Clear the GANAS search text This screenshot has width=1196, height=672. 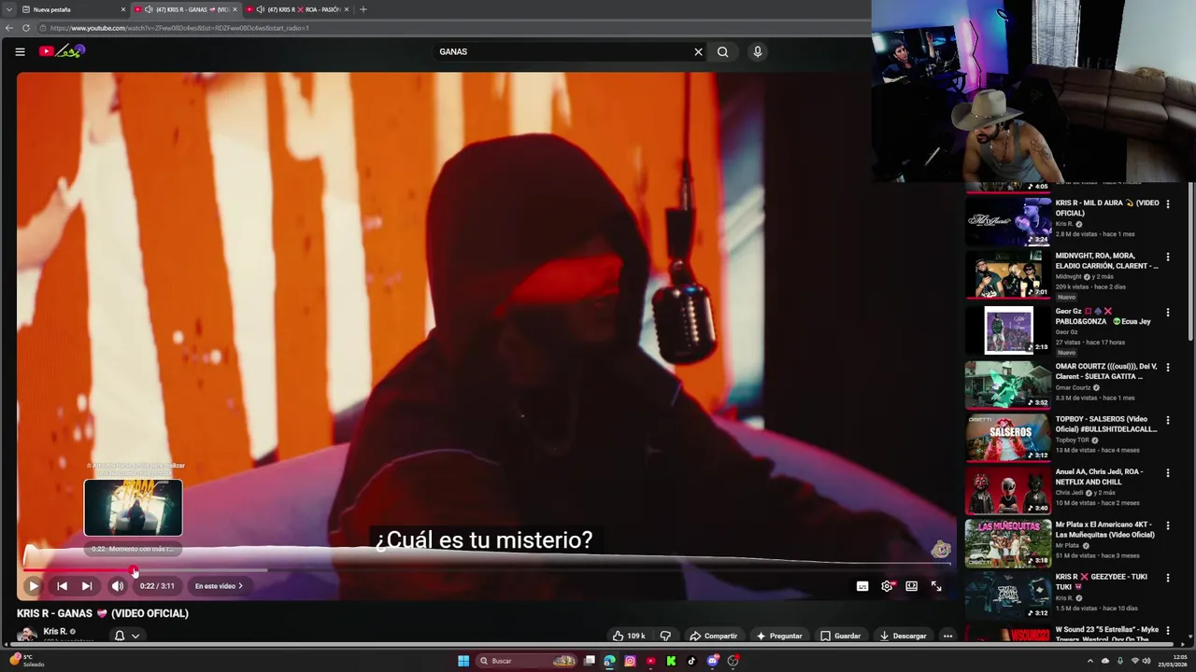pos(698,51)
